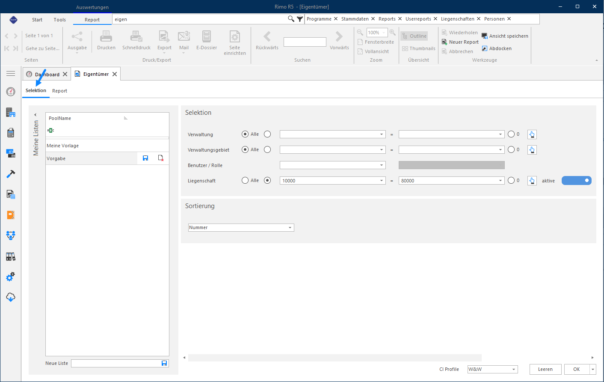The image size is (604, 382).
Task: Switch to the Start ribbon tab
Action: coord(37,20)
